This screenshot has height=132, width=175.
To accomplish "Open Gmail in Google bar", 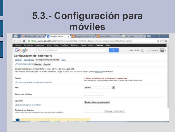I will [x=83, y=45].
